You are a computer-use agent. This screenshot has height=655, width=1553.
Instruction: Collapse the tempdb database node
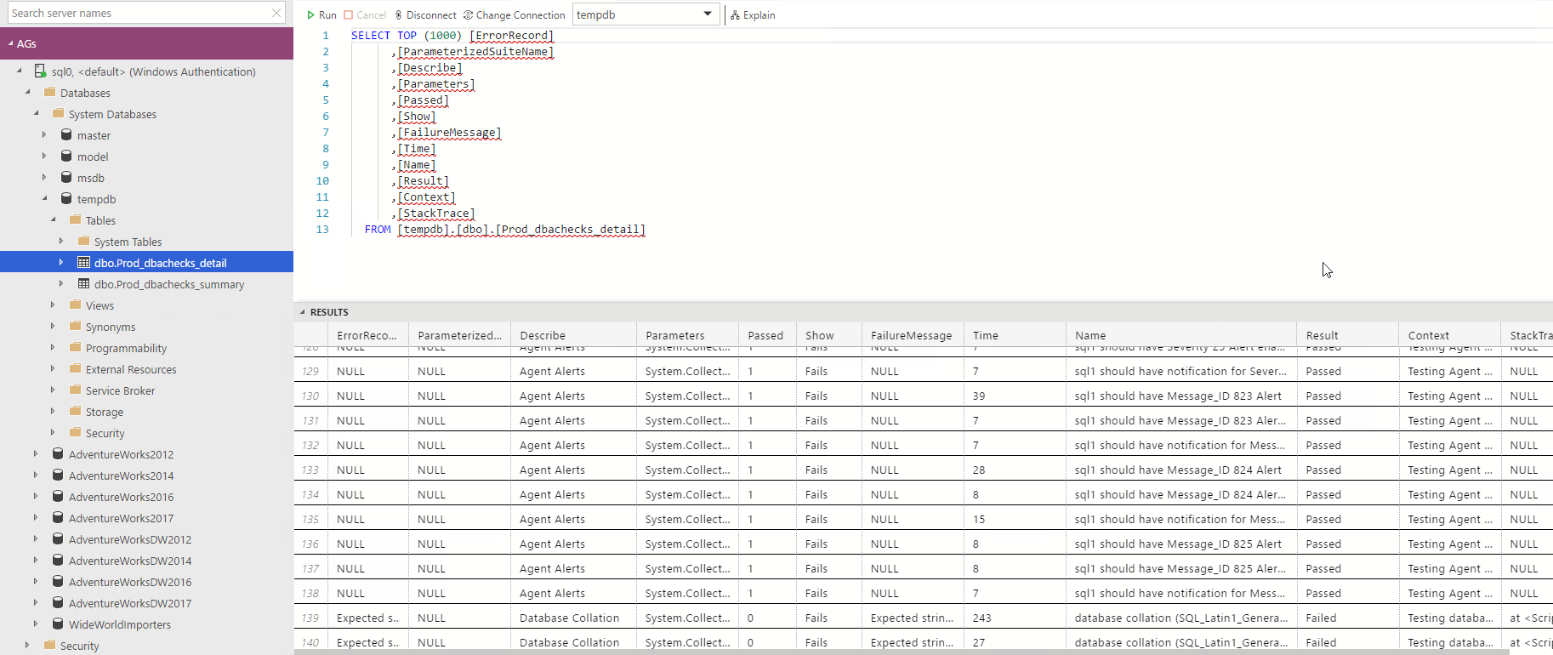44,198
